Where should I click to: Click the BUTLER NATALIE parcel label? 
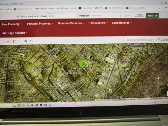click(153, 52)
